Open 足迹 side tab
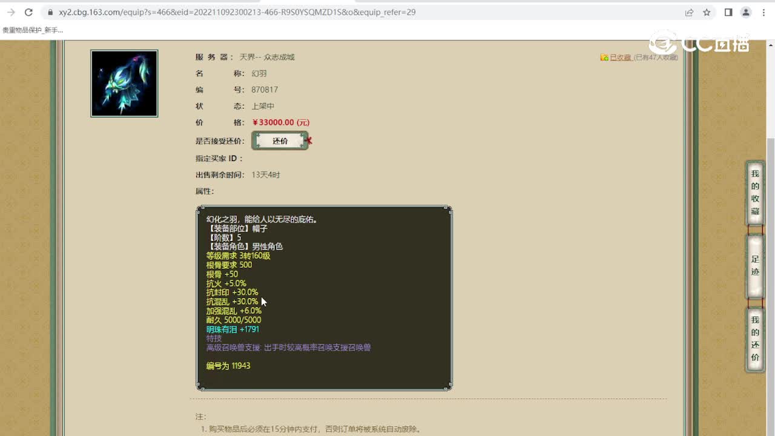This screenshot has width=775, height=436. 754,266
